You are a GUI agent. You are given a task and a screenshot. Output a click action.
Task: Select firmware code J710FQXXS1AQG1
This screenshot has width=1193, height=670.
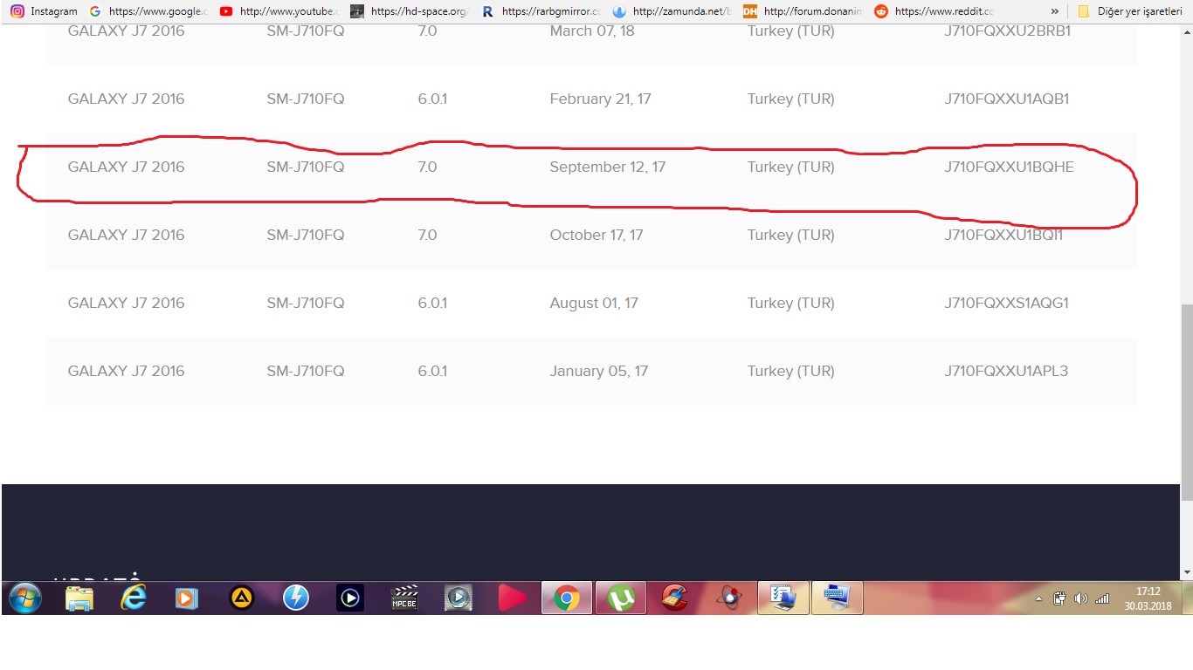click(x=1006, y=303)
